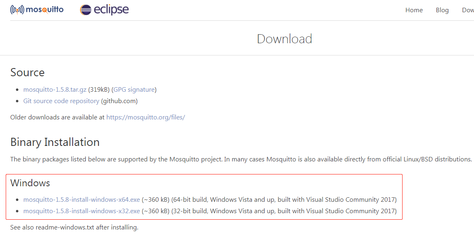Screen dimensions: 474x236
Task: Click the Binary Installation heading
Action: [x=55, y=142]
